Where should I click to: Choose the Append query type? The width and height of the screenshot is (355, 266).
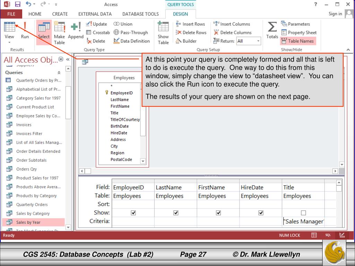point(76,30)
